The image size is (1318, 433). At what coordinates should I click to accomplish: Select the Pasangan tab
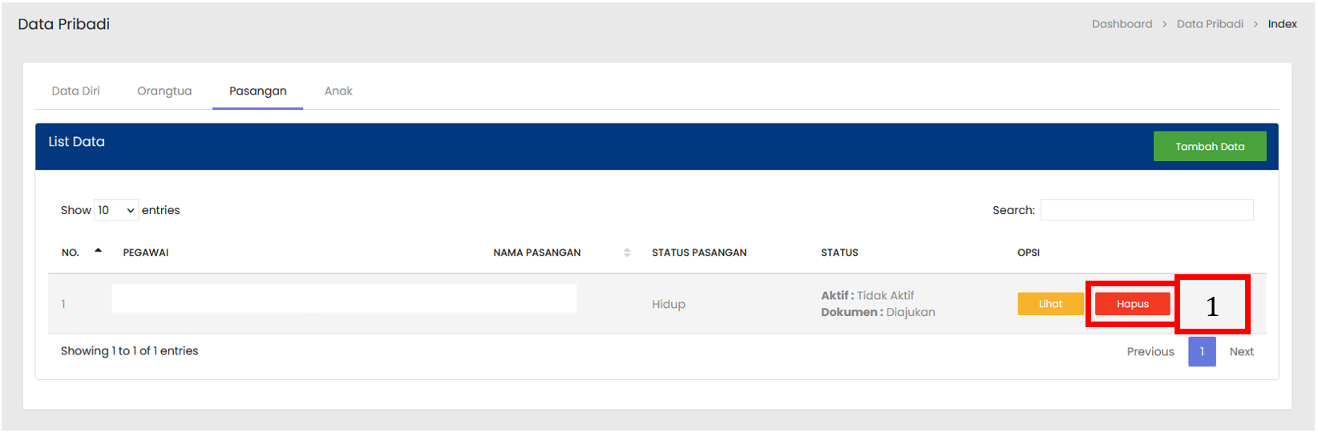point(257,91)
